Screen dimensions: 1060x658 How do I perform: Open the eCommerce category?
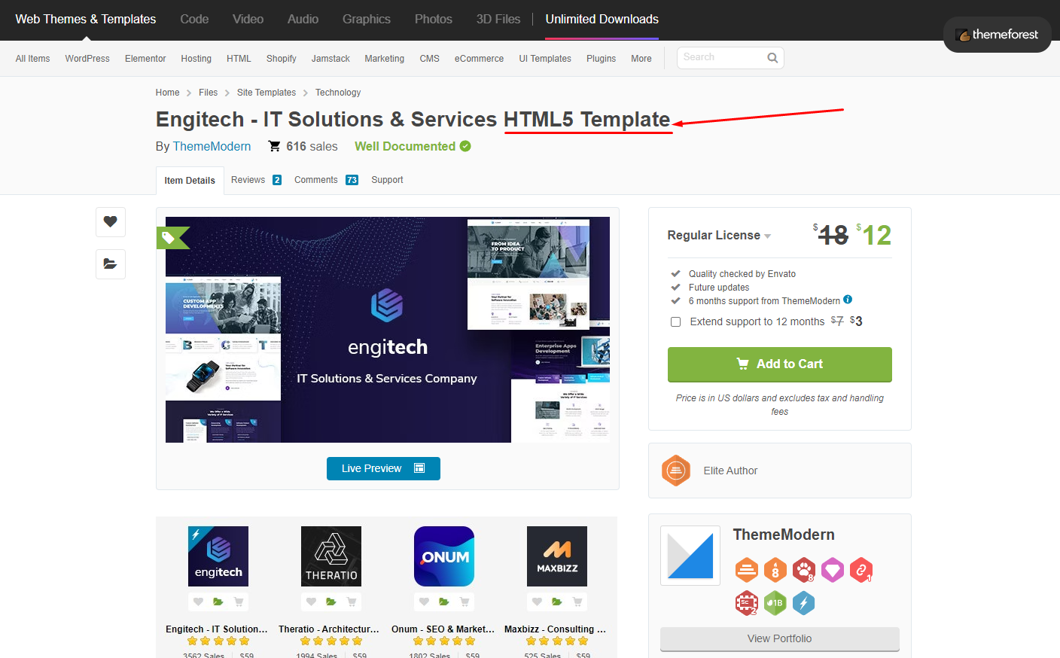(x=479, y=59)
